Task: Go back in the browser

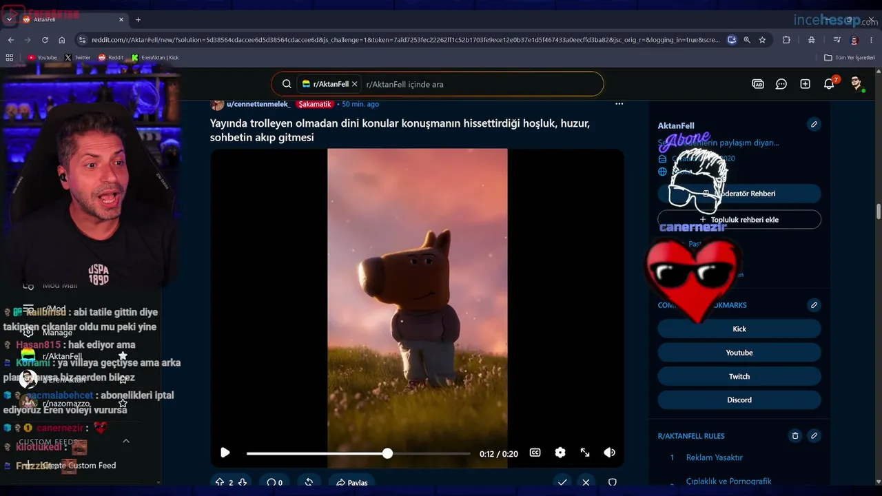Action: coord(11,40)
